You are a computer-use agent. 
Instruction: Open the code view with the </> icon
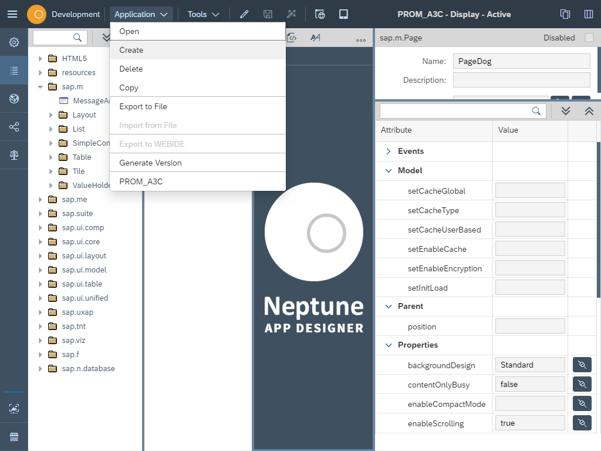tap(292, 37)
